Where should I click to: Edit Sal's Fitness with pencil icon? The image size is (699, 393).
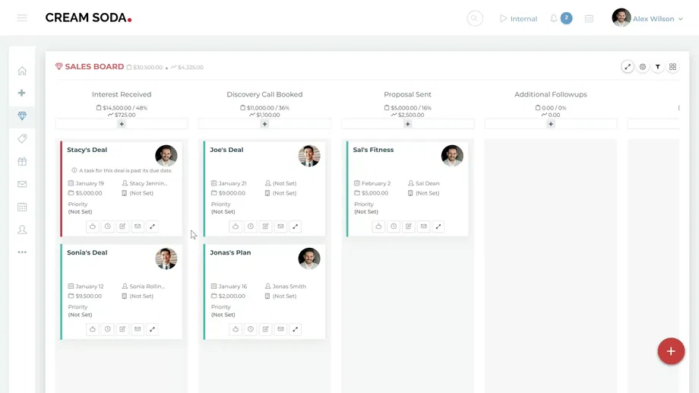pyautogui.click(x=408, y=227)
